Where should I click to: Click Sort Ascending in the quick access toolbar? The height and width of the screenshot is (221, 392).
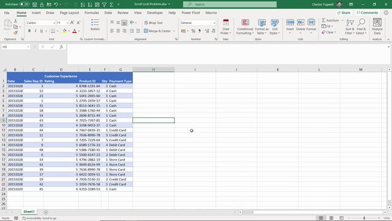(x=83, y=4)
